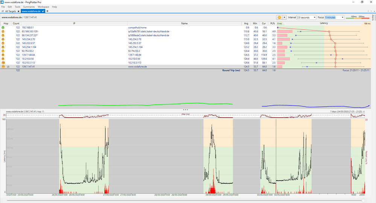Click the hop 7 circle icon
The width and height of the screenshot is (376, 203).
[x=3, y=51]
